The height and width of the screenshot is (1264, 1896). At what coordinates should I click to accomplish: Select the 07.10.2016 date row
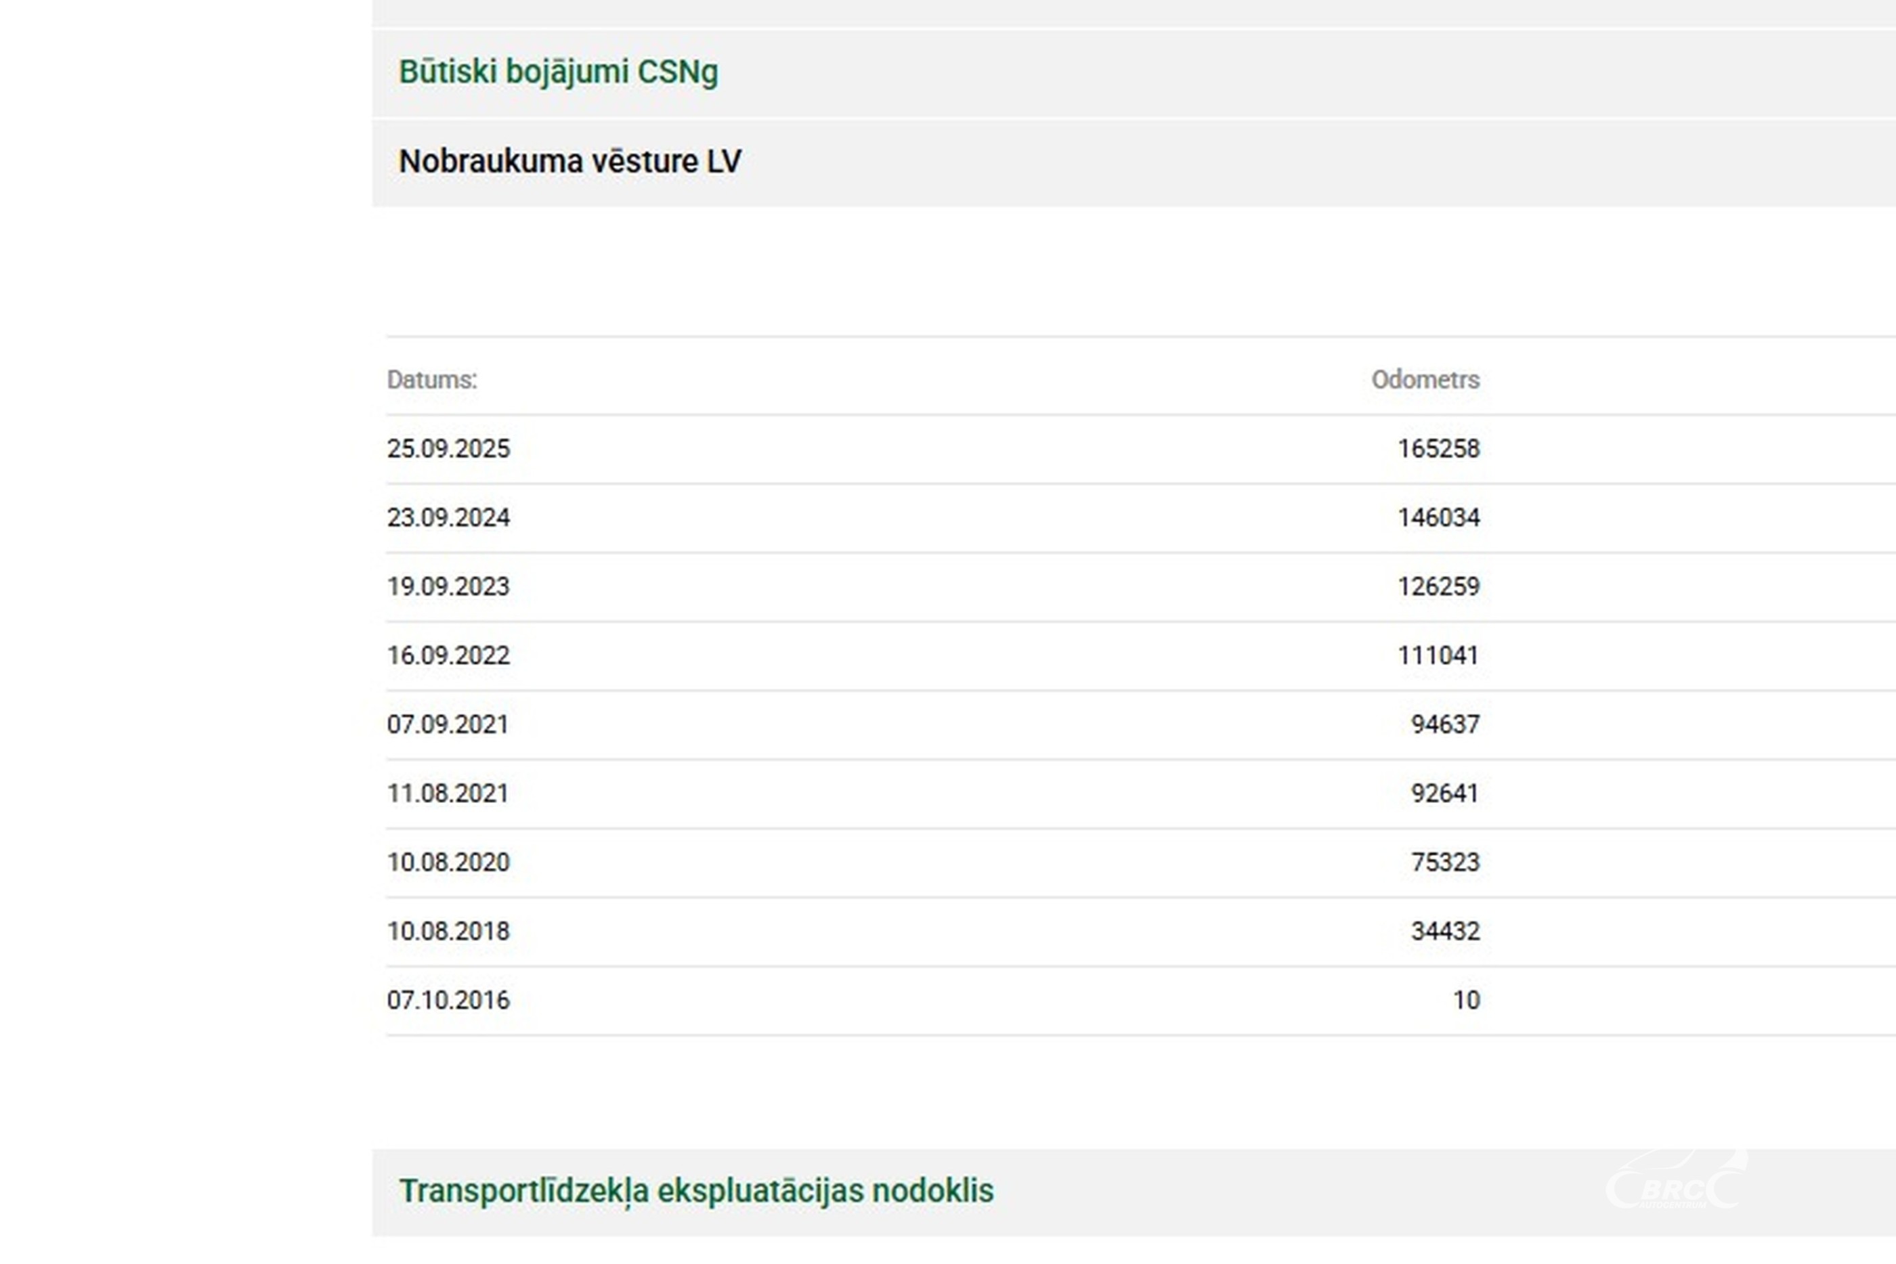coord(448,1001)
